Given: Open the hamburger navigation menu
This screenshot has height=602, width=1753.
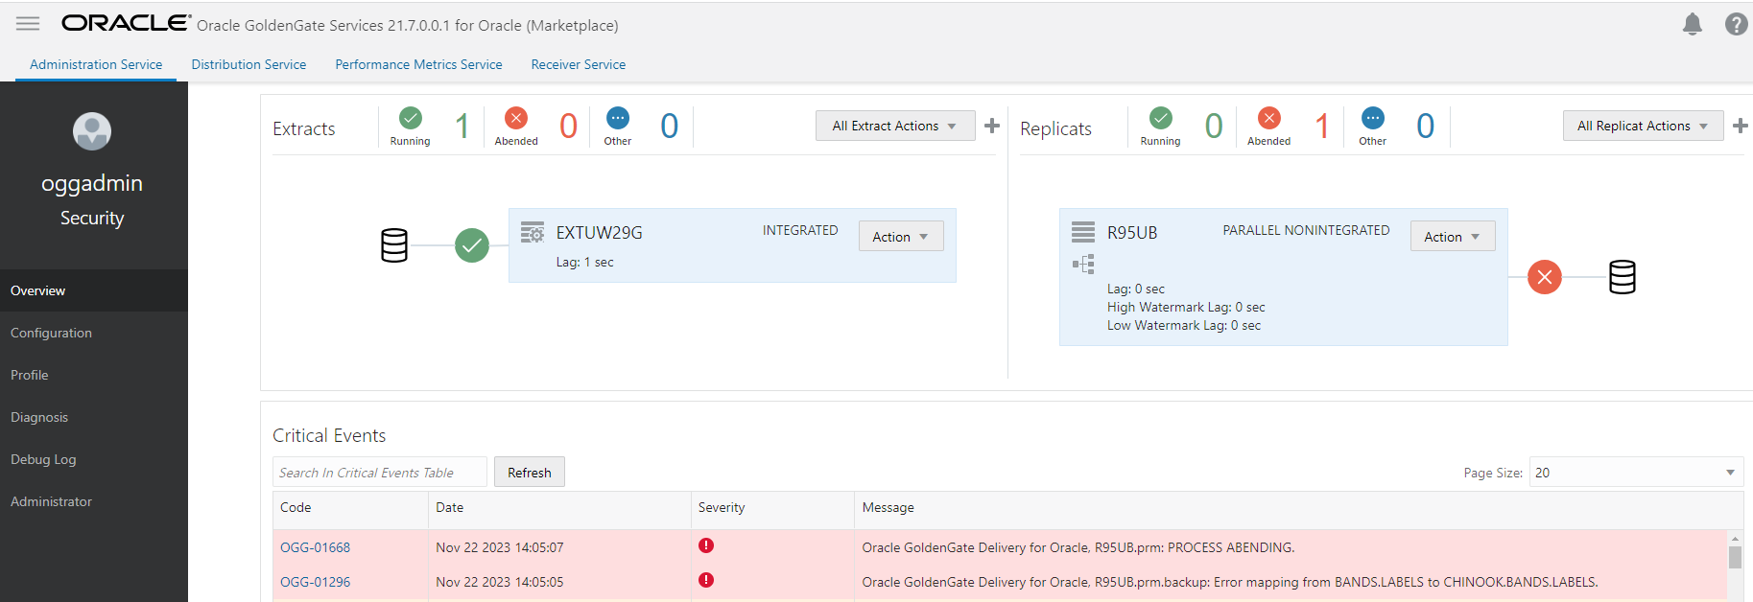Looking at the screenshot, I should click(28, 24).
